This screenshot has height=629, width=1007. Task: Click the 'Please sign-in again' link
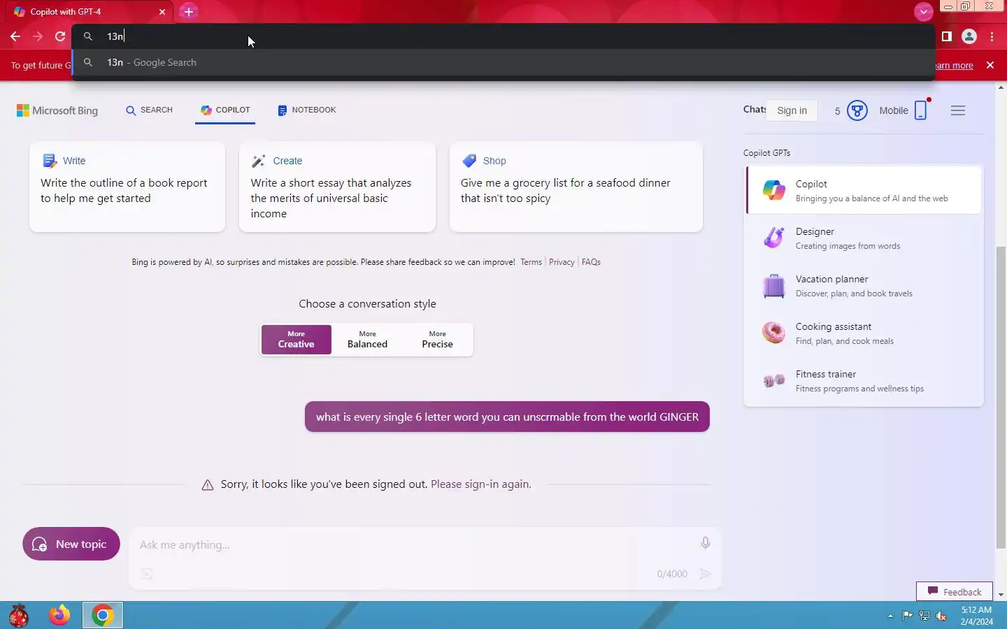[481, 484]
